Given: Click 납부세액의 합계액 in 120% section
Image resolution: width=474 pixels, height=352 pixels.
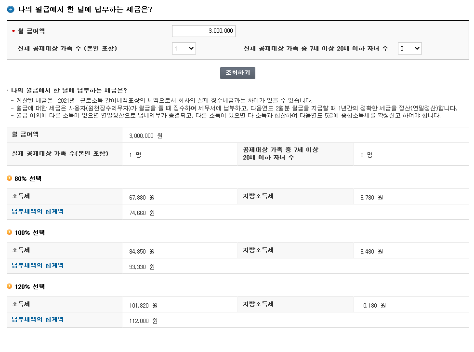Looking at the screenshot, I should click(38, 319).
